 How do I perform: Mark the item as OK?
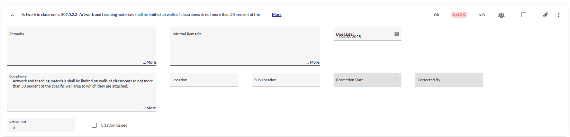(x=437, y=15)
